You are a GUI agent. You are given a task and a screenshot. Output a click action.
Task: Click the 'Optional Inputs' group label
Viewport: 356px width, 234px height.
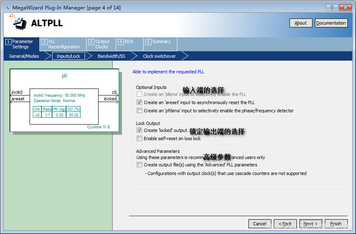coord(151,87)
